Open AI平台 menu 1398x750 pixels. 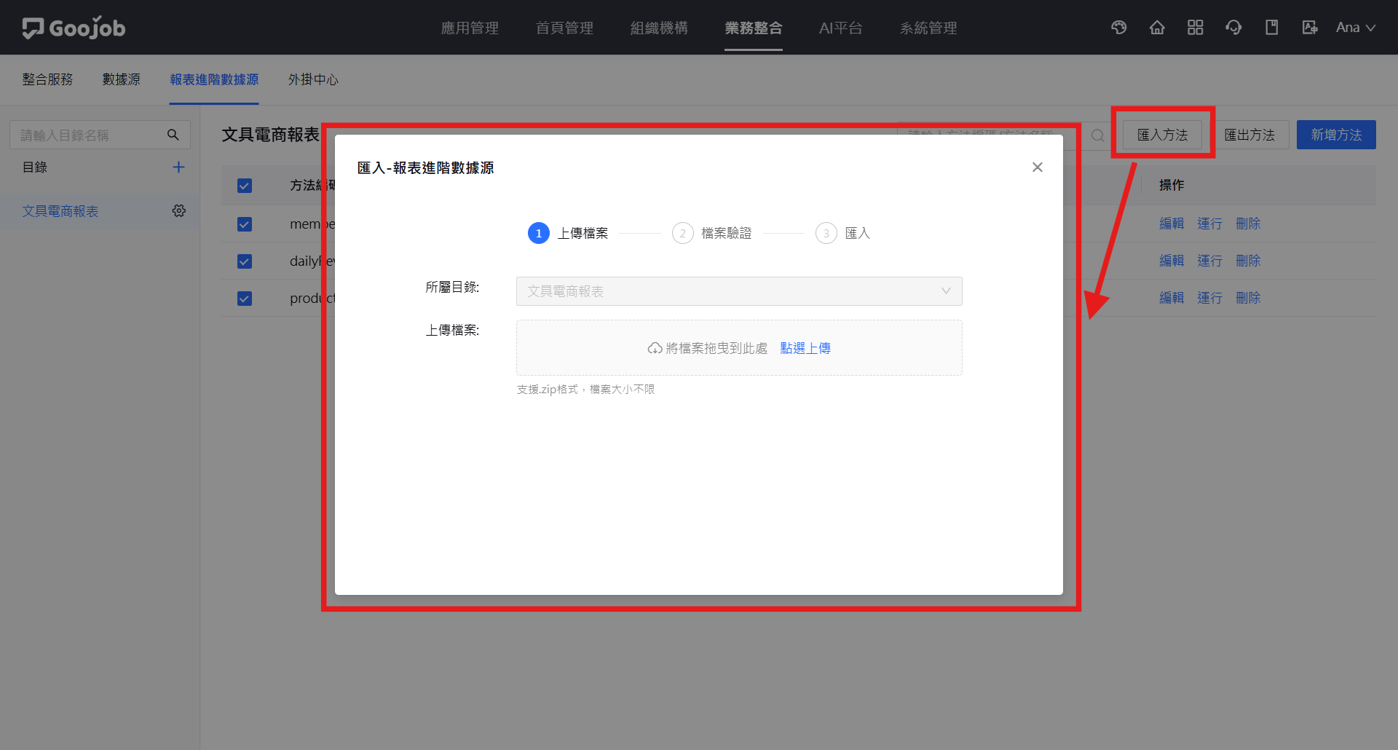pos(840,28)
